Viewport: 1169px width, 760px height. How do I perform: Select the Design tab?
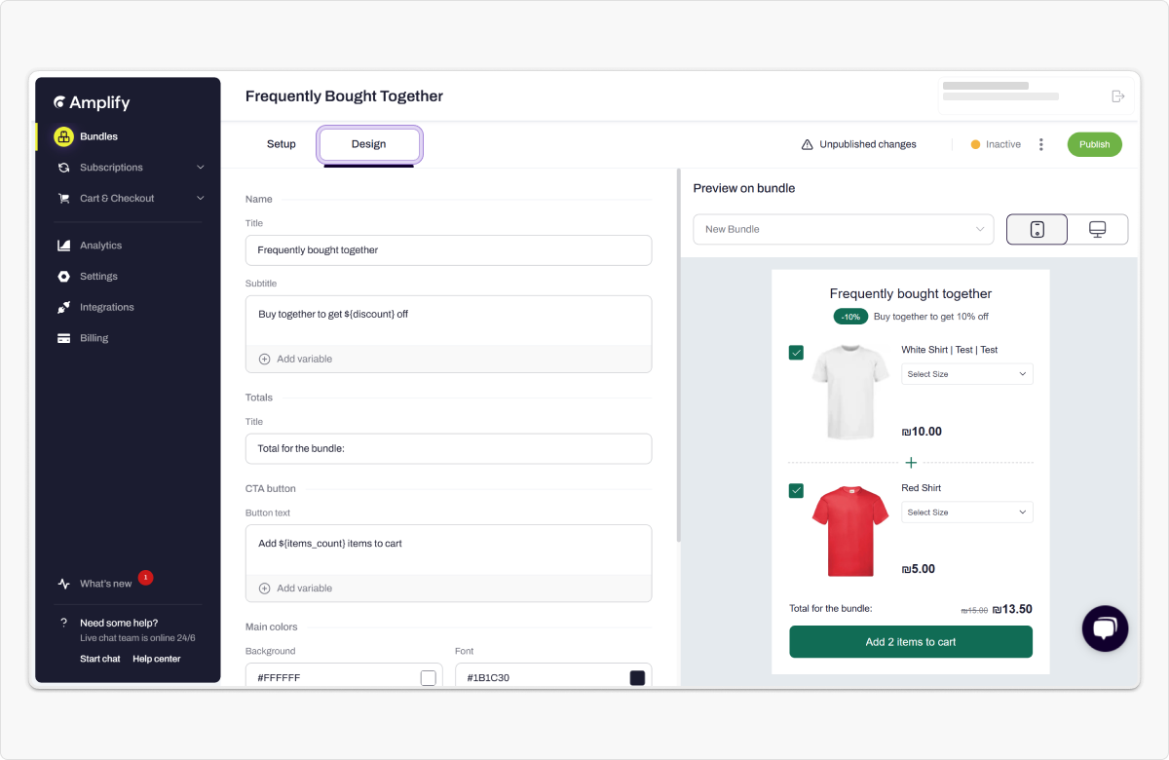pyautogui.click(x=368, y=144)
